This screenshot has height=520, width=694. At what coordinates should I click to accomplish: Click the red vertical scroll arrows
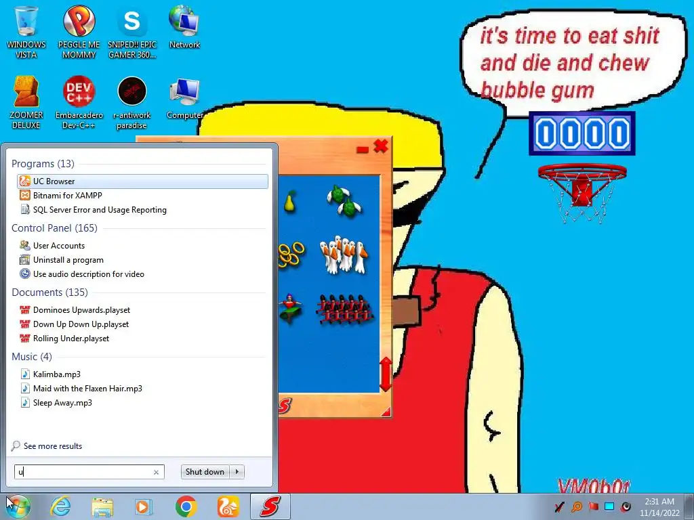(x=386, y=374)
